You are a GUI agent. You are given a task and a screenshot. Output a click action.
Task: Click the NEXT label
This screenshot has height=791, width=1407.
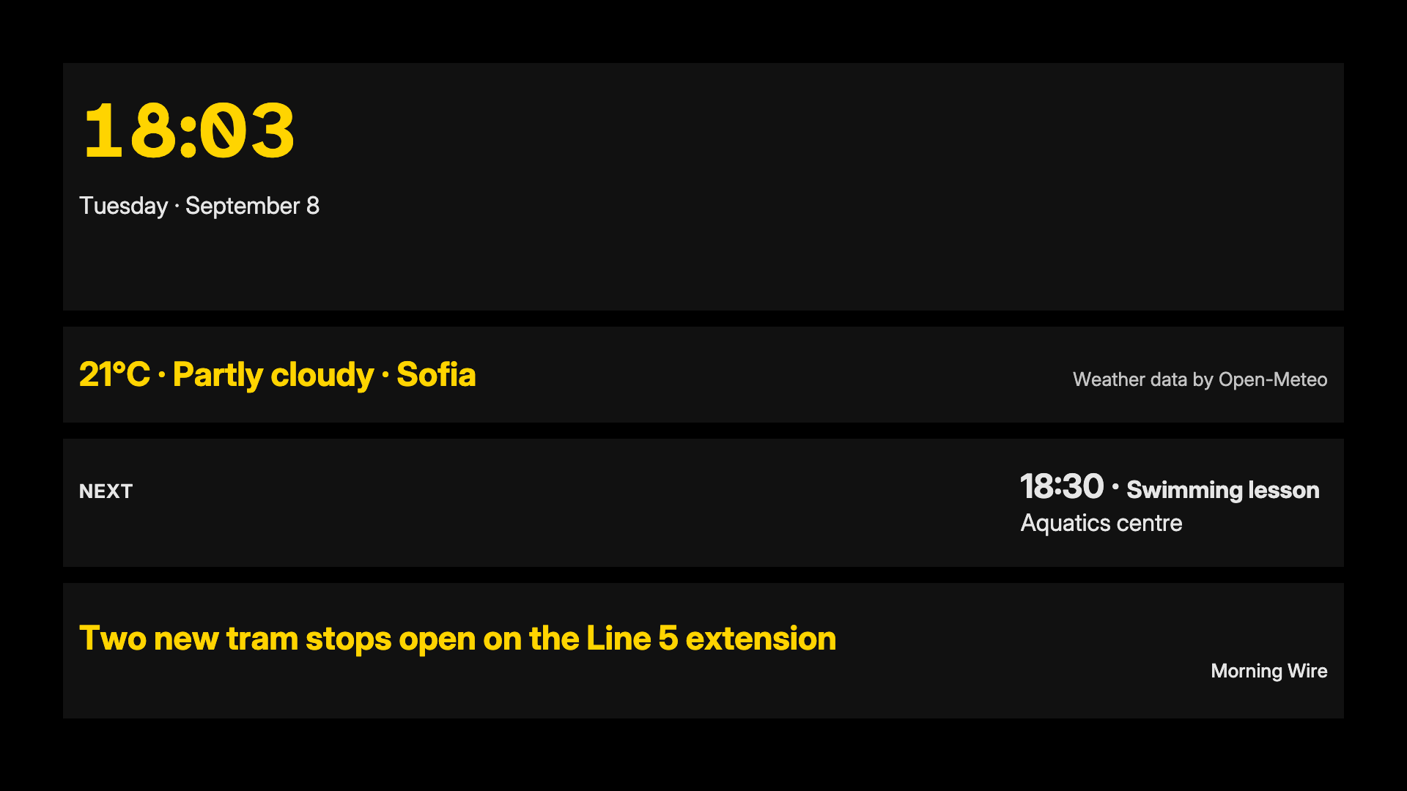point(106,491)
